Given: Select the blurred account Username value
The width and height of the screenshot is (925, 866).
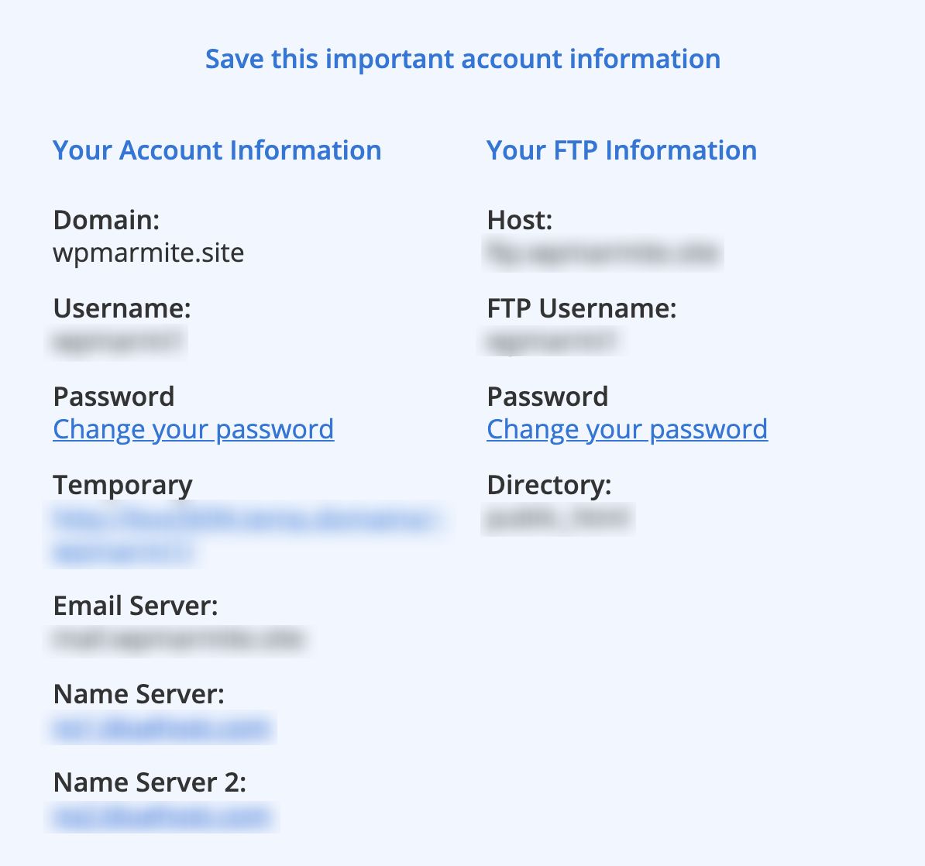Looking at the screenshot, I should (119, 341).
